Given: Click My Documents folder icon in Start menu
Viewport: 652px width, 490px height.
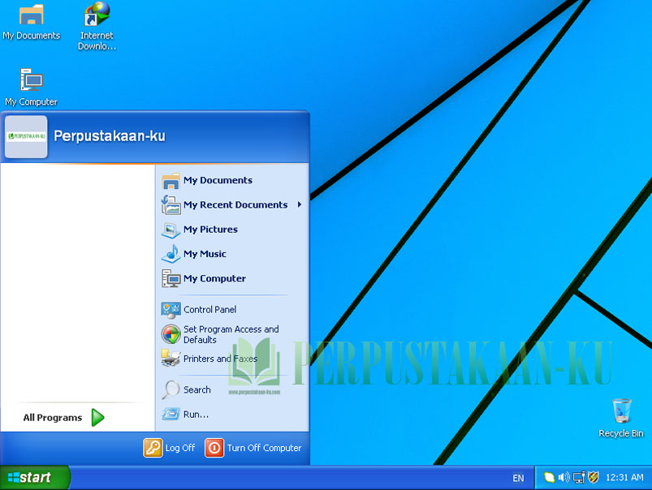Looking at the screenshot, I should [171, 181].
